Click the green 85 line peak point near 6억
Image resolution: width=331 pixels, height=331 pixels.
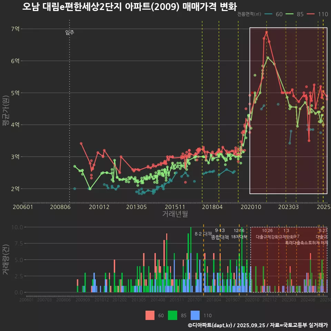(268, 57)
